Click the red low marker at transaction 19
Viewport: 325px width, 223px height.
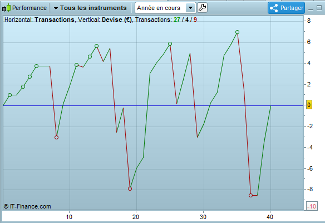130,189
